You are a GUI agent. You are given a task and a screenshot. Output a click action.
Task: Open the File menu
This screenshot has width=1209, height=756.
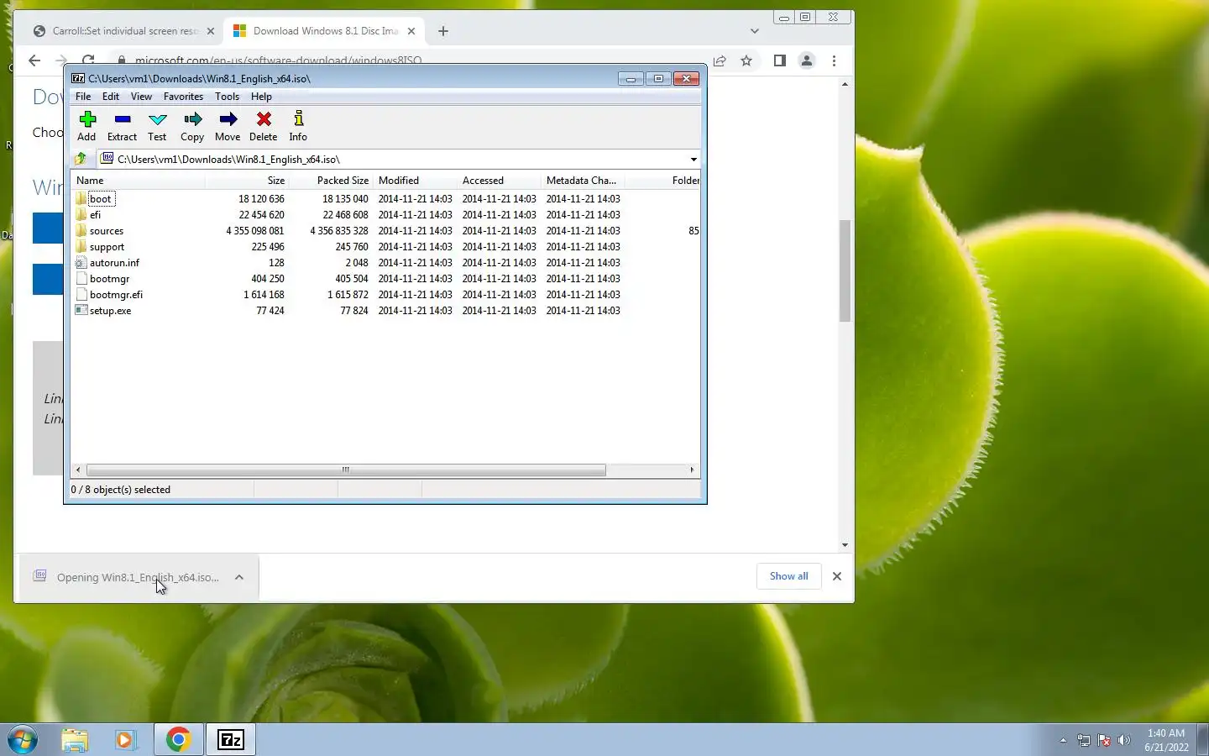83,97
